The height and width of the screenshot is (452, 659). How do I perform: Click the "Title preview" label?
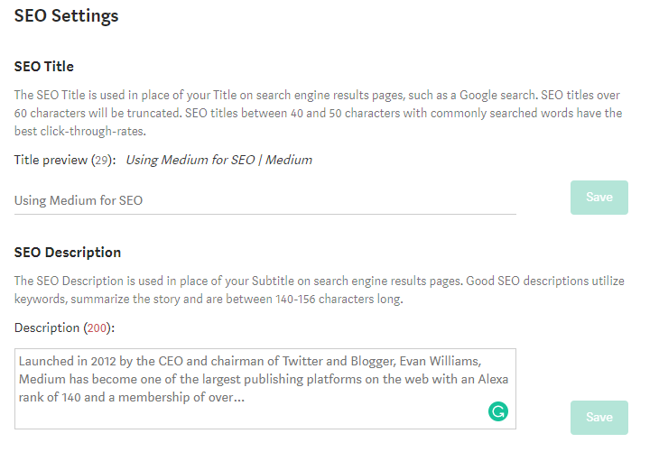[x=51, y=160]
